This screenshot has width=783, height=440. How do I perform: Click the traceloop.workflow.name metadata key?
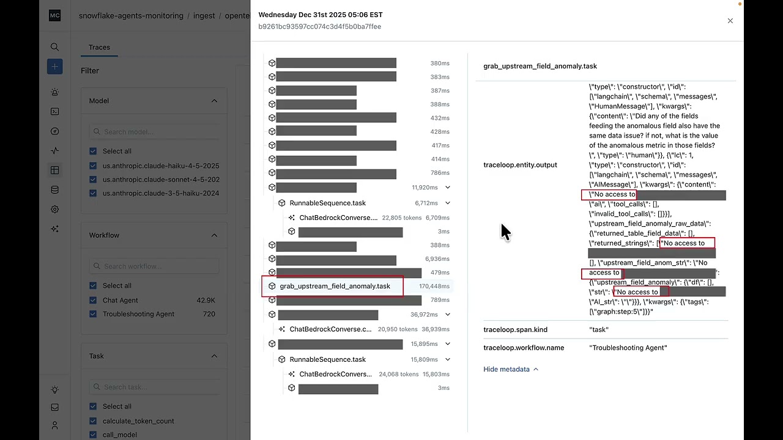click(x=524, y=348)
